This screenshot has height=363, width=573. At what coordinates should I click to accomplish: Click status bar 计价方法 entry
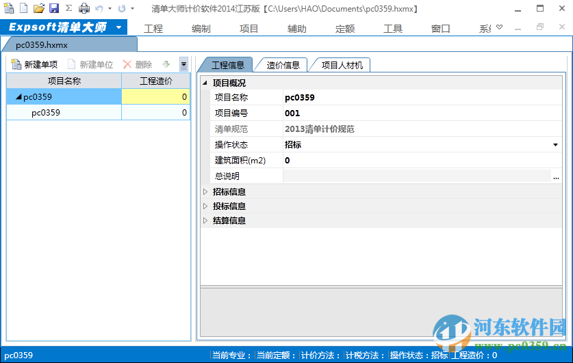coord(320,355)
